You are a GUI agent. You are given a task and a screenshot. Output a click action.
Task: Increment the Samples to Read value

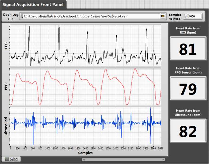[x=185, y=15]
